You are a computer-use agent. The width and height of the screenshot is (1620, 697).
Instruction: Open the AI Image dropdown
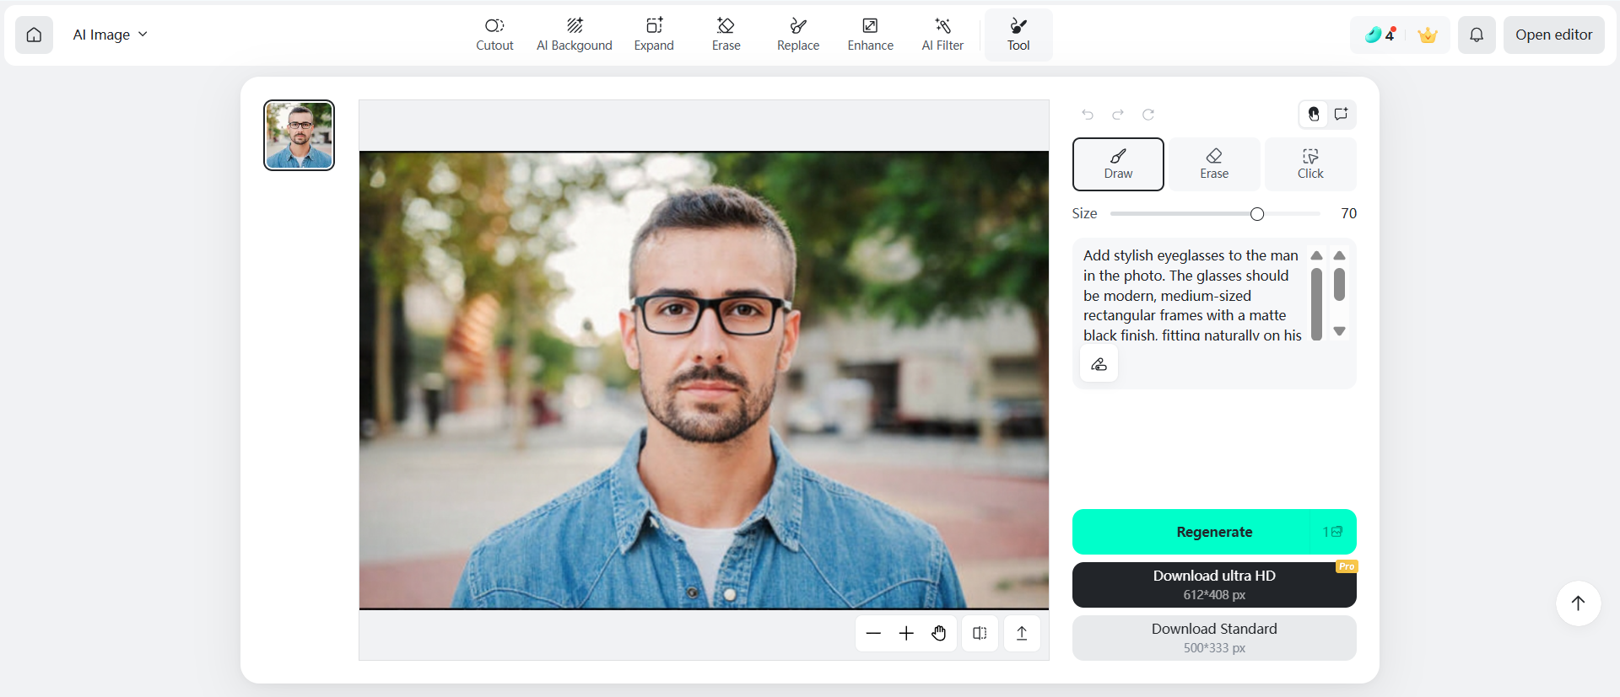pos(110,35)
